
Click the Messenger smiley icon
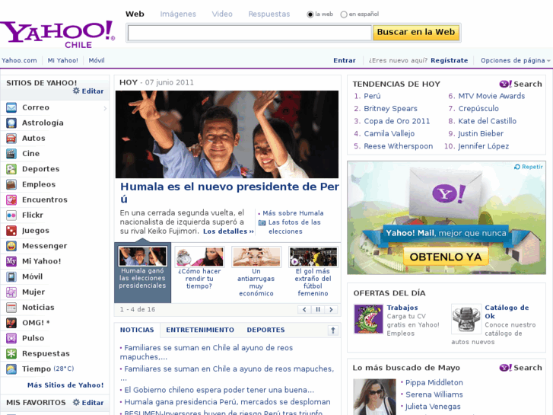11,246
